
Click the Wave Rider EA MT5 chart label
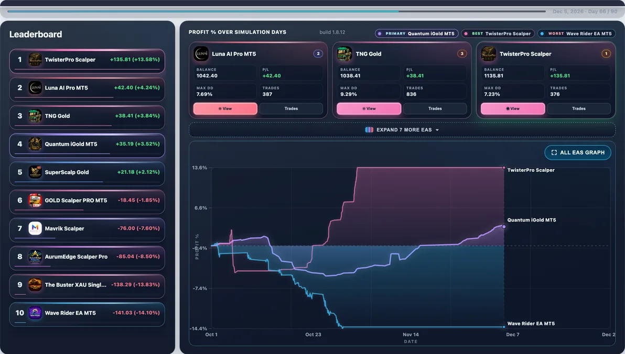pos(531,323)
